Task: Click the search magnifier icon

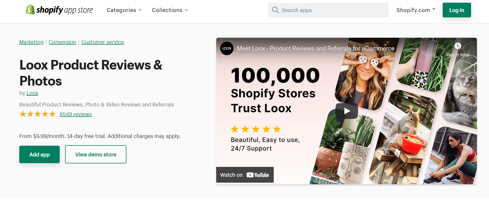Action: point(275,10)
